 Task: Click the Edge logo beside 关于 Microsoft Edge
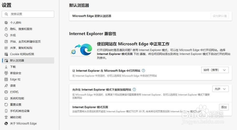click(x=6, y=124)
